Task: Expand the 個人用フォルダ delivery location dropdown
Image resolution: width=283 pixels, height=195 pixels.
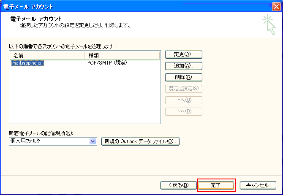Action: tap(93, 141)
